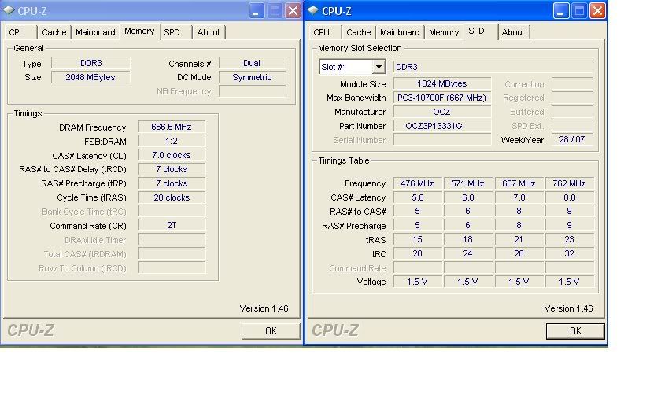Click OK in the right CPU-Z window

tap(575, 331)
